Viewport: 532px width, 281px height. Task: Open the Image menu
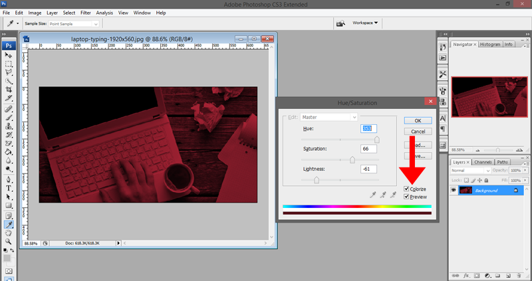(x=35, y=13)
